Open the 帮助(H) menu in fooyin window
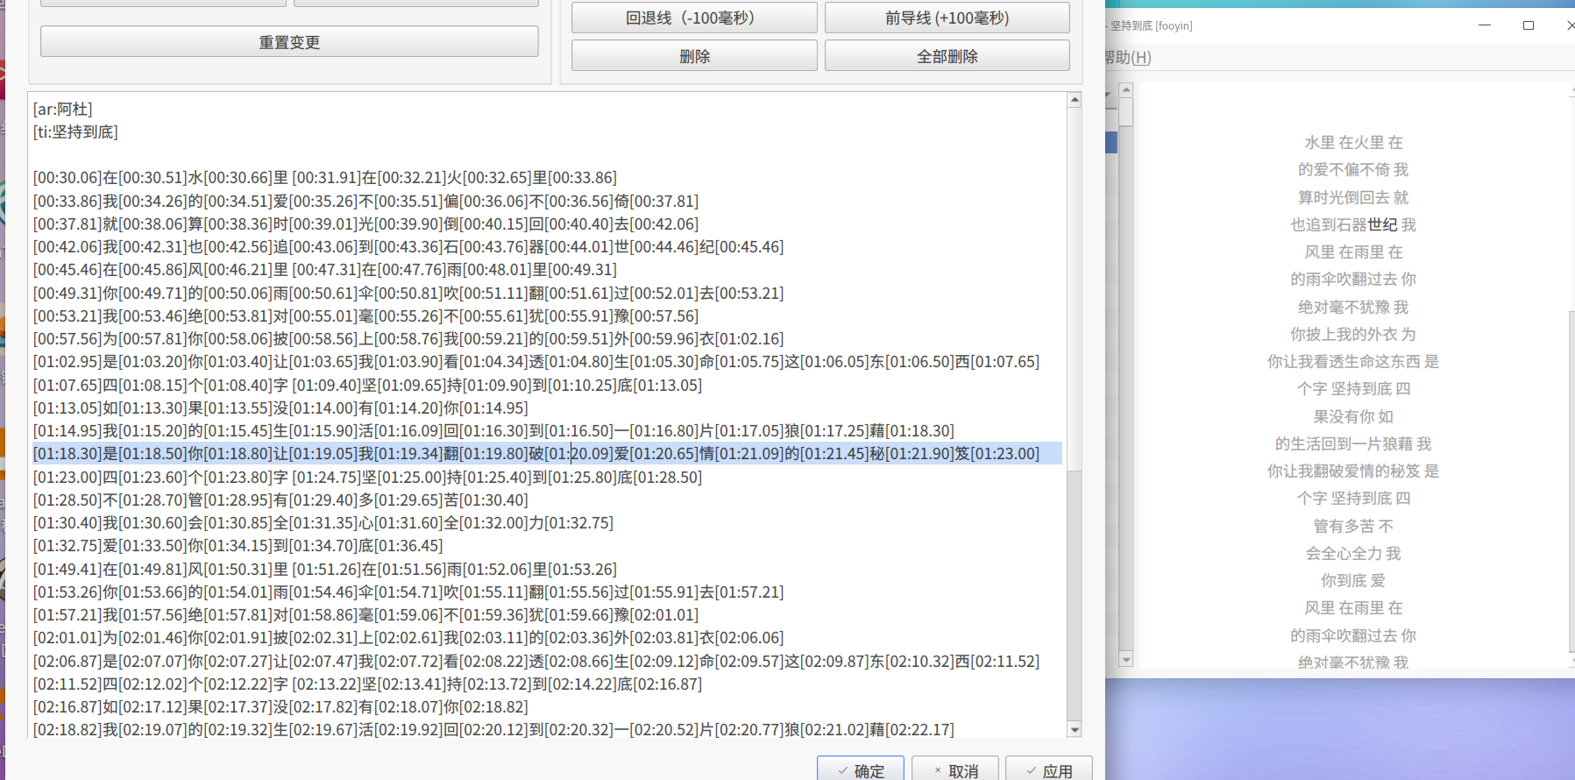This screenshot has width=1575, height=780. (1127, 57)
